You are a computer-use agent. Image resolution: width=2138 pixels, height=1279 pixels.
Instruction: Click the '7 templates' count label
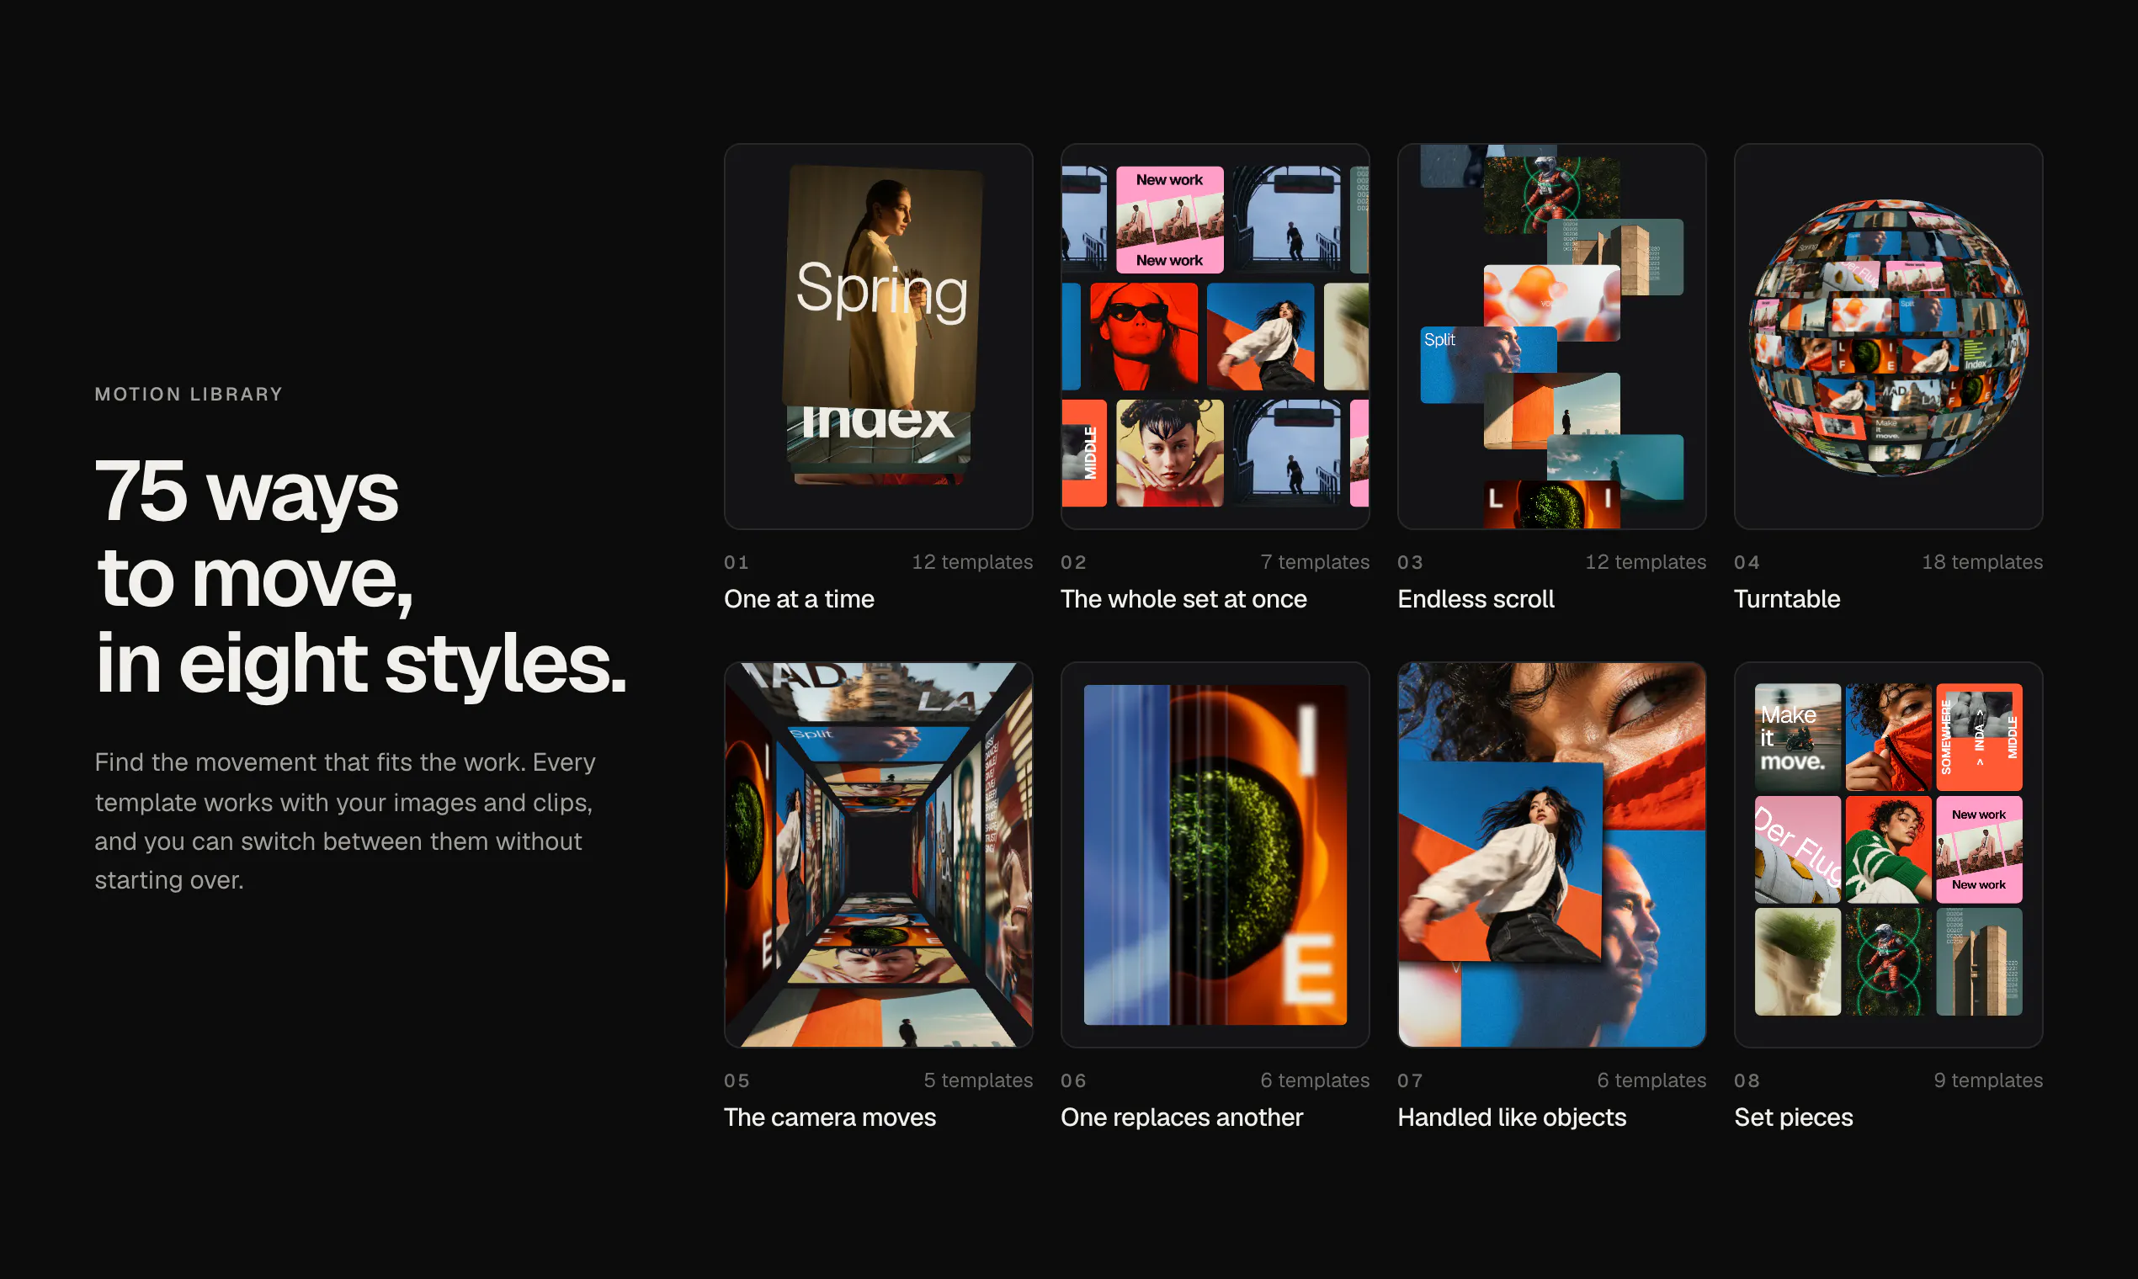point(1315,562)
